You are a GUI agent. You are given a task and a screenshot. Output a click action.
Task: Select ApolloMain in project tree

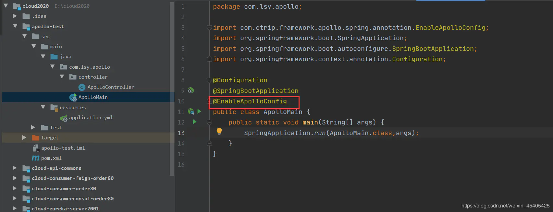93,97
